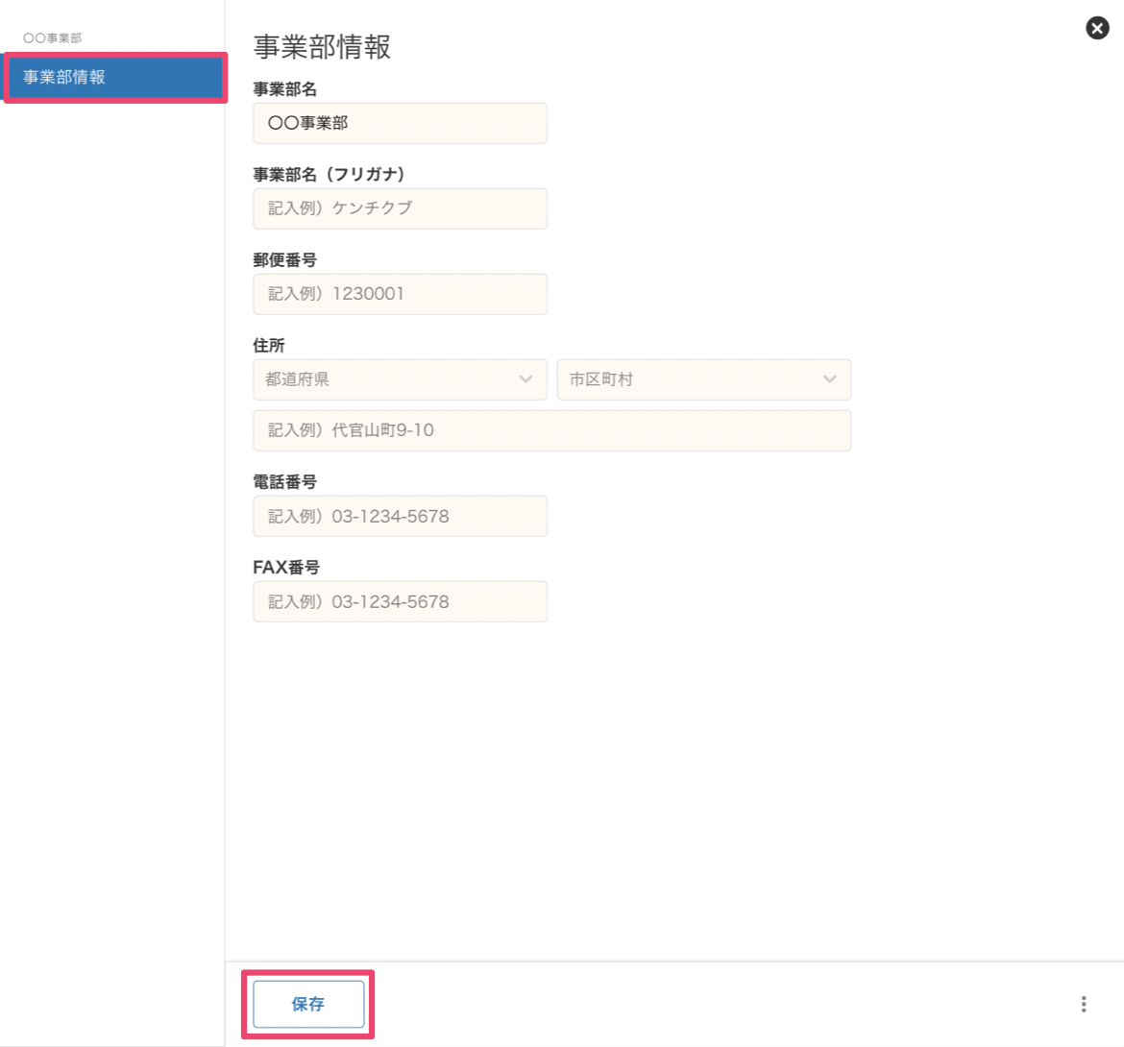1124x1047 pixels.
Task: Click the 事業部名(フリガナ) label text
Action: click(330, 175)
